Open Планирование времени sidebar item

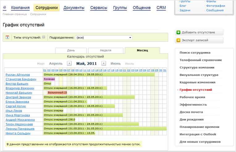199,127
